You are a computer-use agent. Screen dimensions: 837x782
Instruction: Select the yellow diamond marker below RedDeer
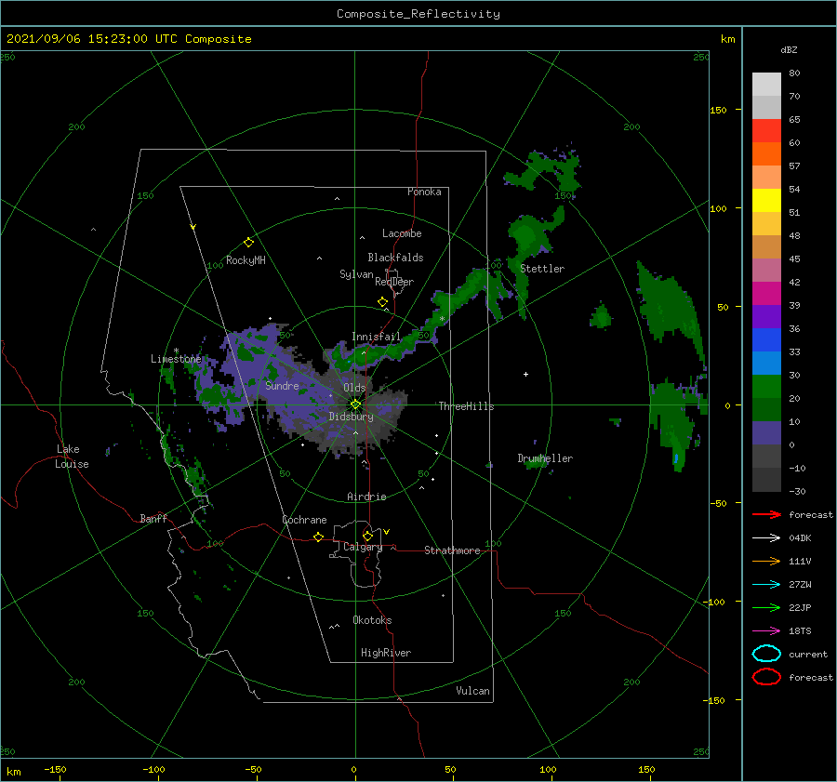pyautogui.click(x=383, y=302)
